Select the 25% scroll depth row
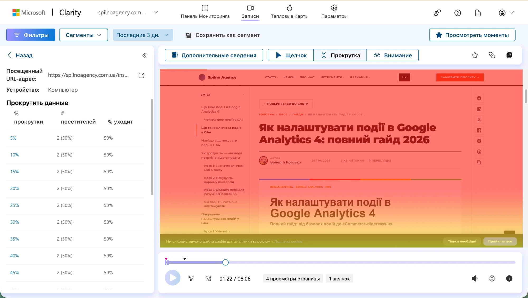This screenshot has height=298, width=528. point(75,205)
